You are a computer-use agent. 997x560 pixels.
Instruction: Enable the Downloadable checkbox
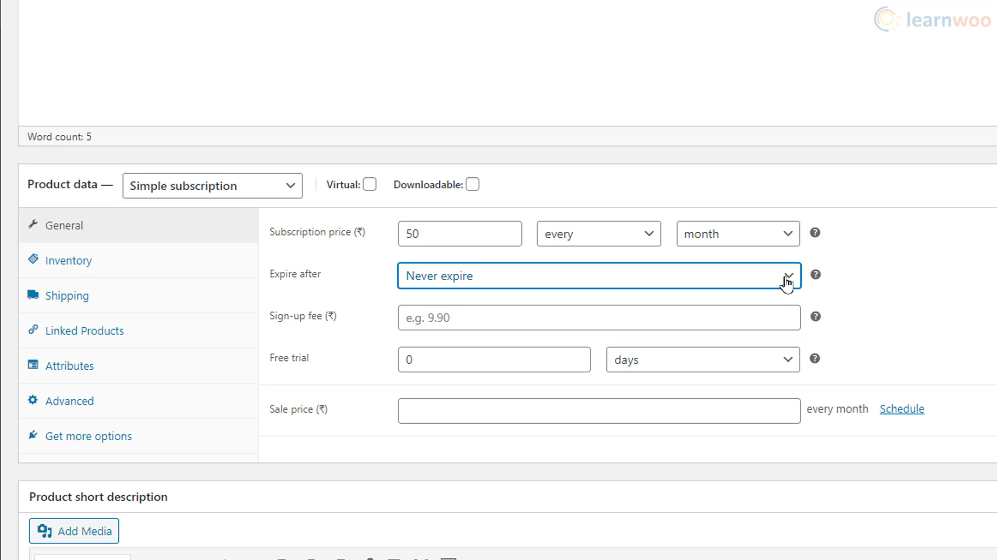click(x=473, y=185)
